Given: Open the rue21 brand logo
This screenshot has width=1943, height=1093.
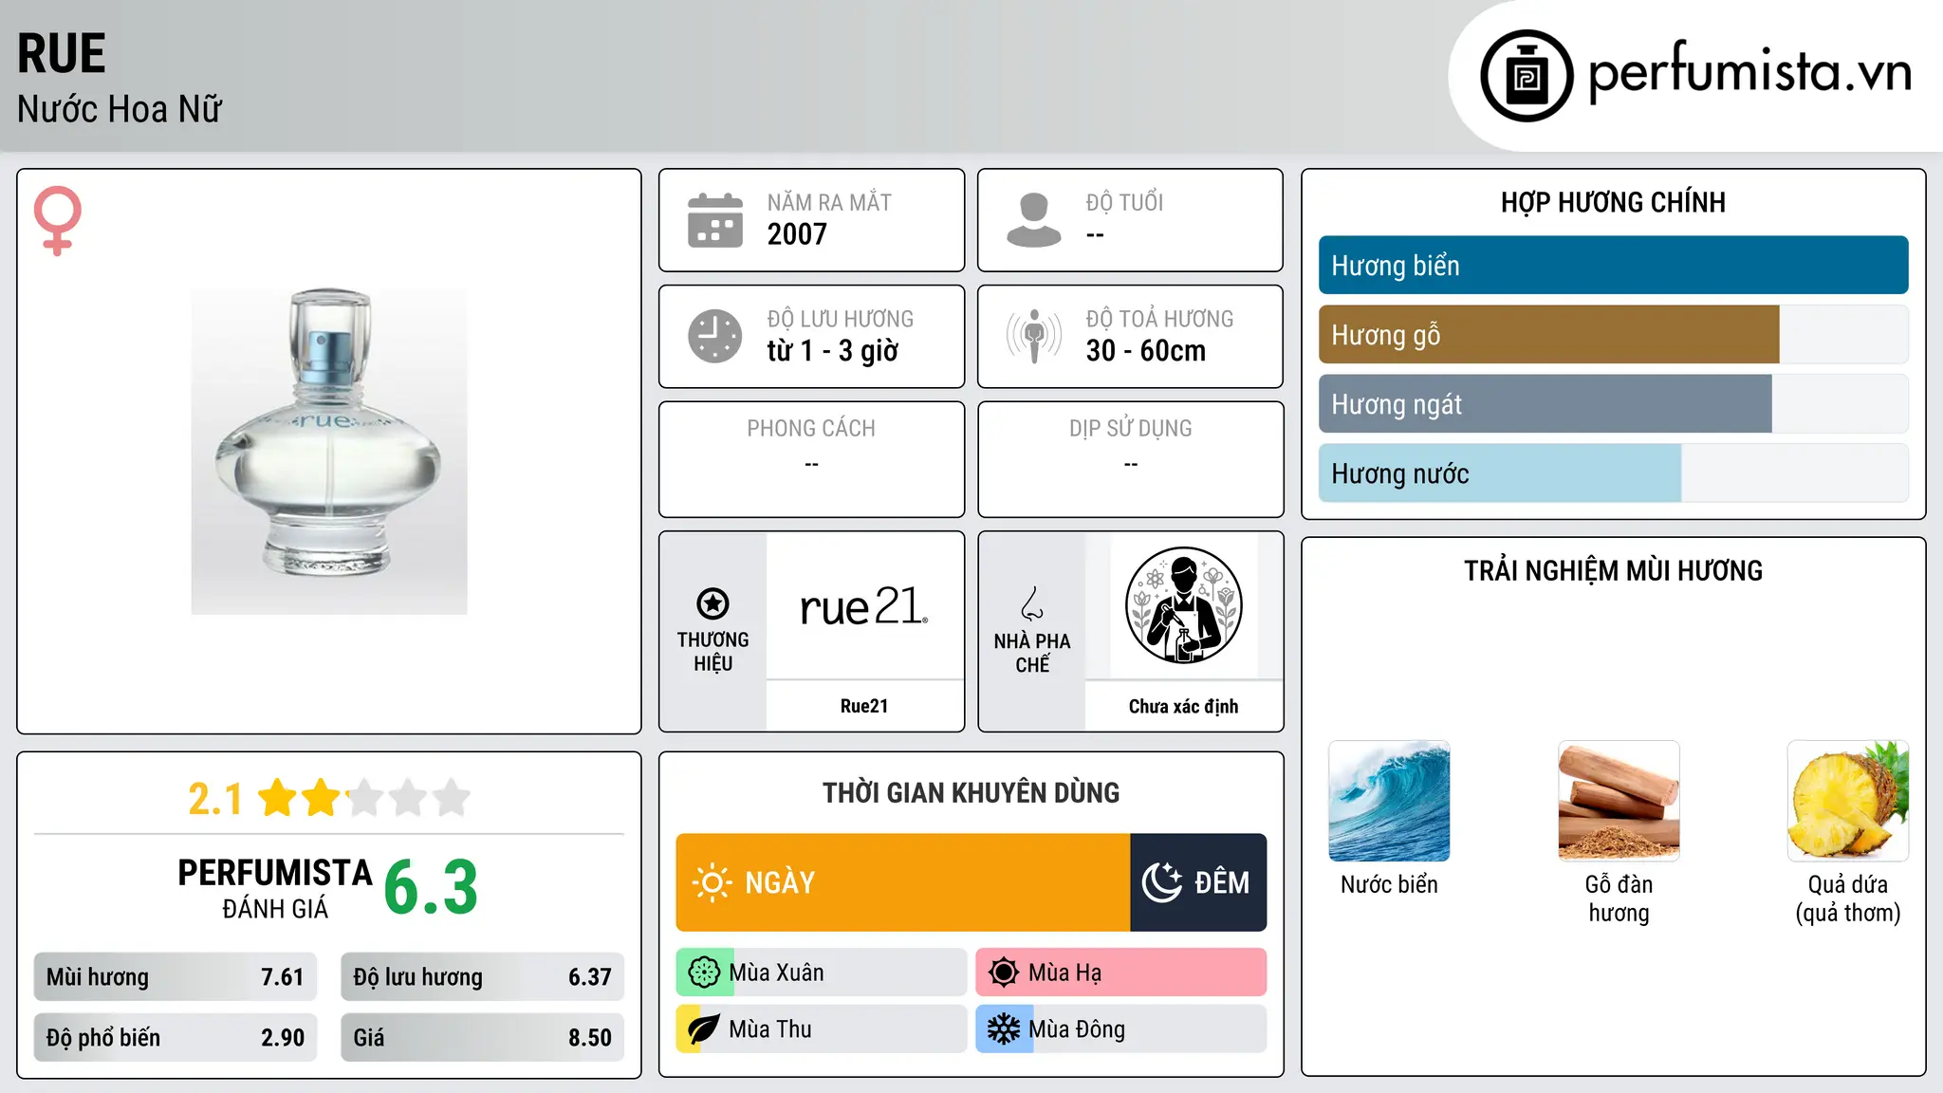Looking at the screenshot, I should tap(864, 607).
